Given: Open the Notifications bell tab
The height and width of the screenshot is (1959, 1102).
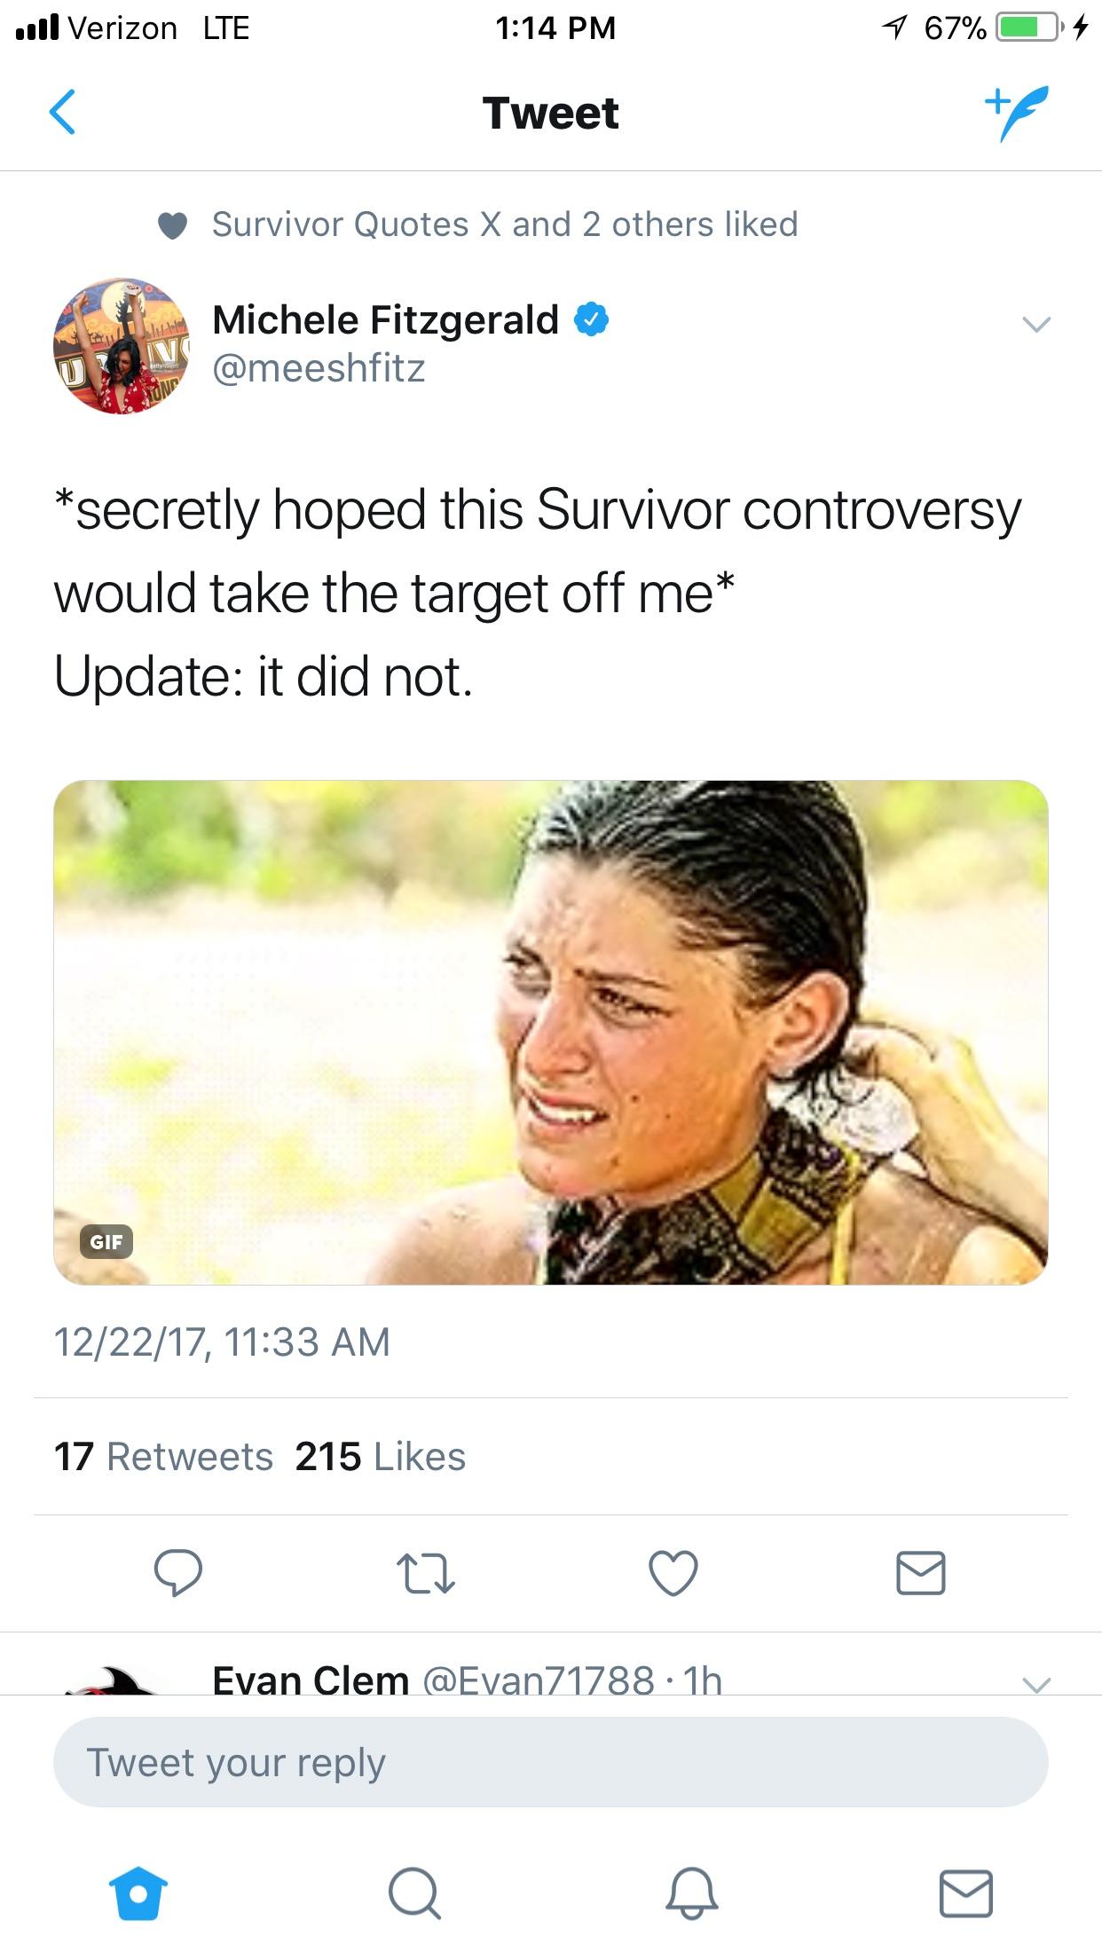Looking at the screenshot, I should pos(691,1893).
